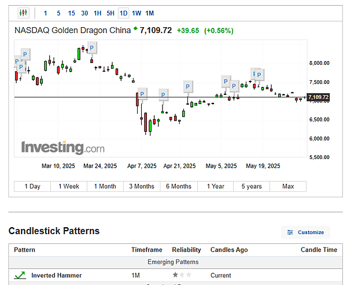Screen dimensions: 347x285
Task: Open the Inverted Hammer pattern link
Action: pyautogui.click(x=56, y=275)
